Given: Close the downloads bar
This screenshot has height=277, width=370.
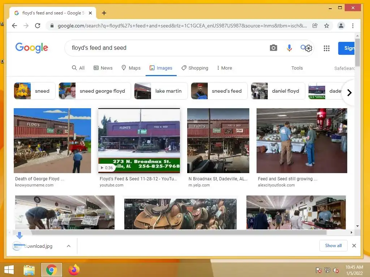Looking at the screenshot, I should [354, 246].
